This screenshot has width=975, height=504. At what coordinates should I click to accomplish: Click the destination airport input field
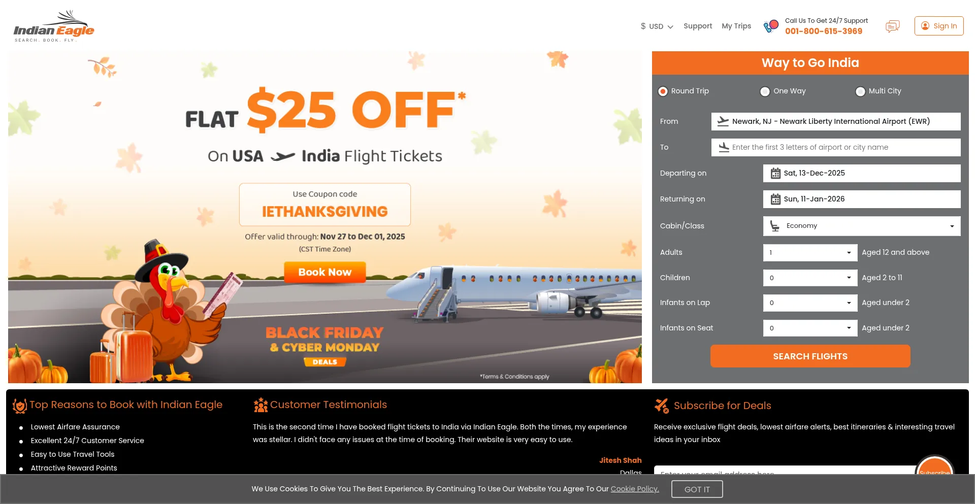coord(843,148)
